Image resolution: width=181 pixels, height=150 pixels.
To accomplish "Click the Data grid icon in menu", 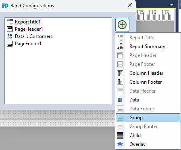I will pos(120,100).
